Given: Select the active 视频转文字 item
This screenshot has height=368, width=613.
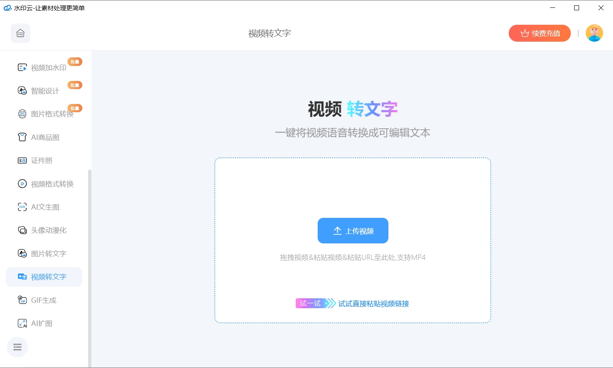Looking at the screenshot, I should 48,277.
